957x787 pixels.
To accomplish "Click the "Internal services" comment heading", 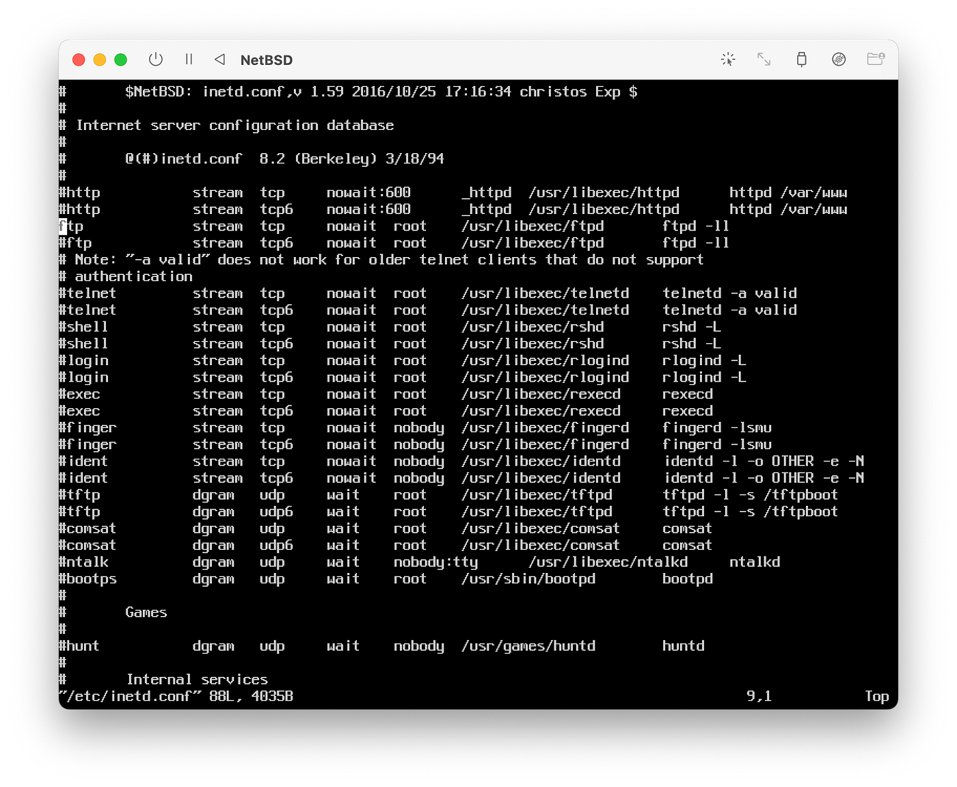I will 197,679.
